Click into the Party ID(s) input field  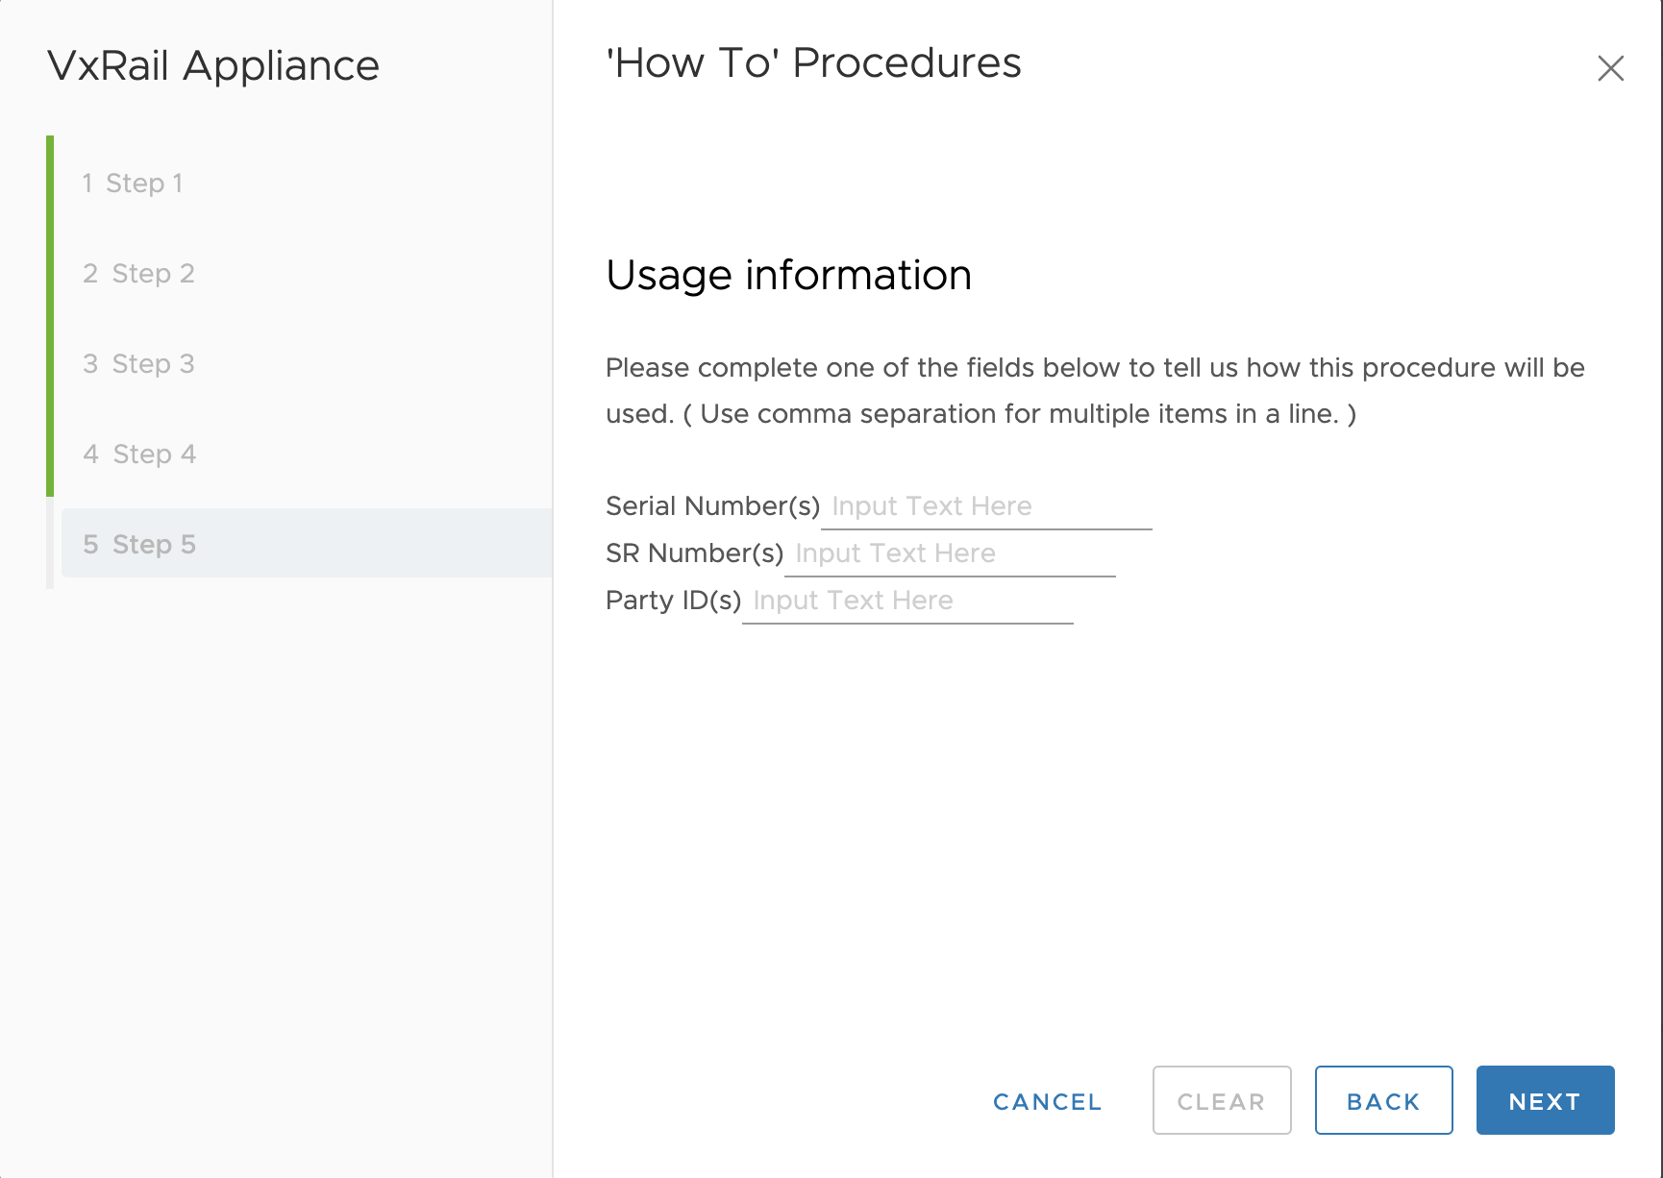point(907,601)
